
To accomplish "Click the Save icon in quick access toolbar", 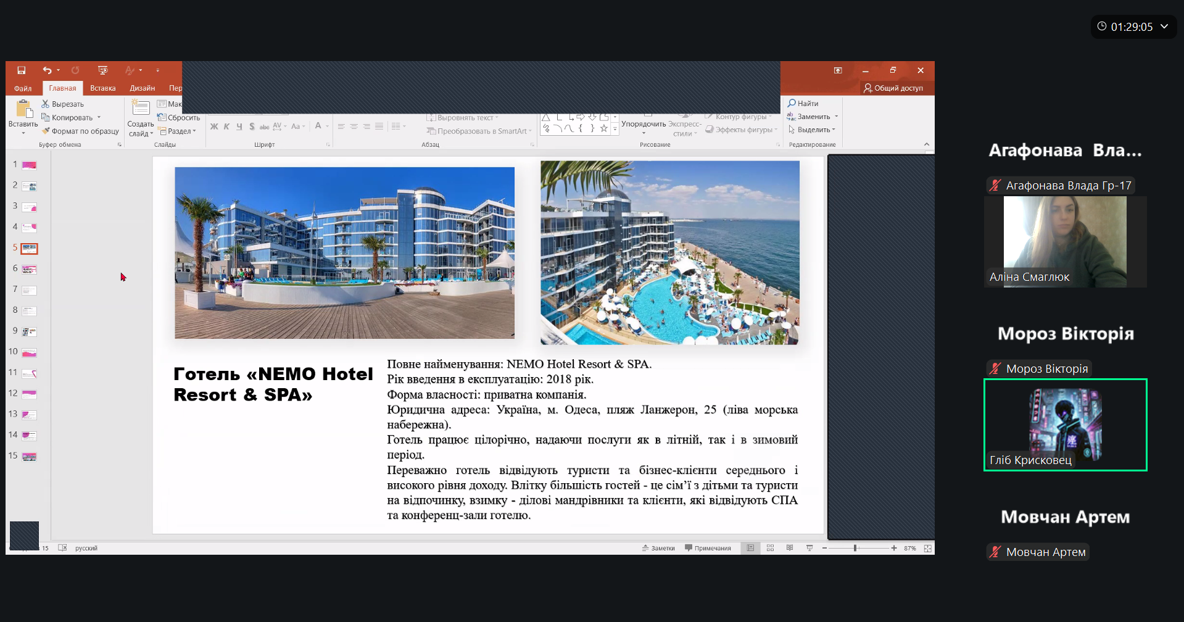I will (x=22, y=70).
